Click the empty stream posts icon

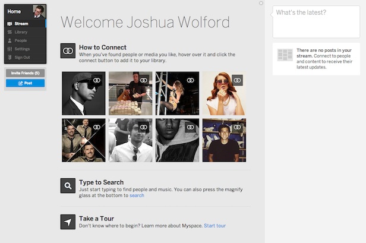click(285, 55)
